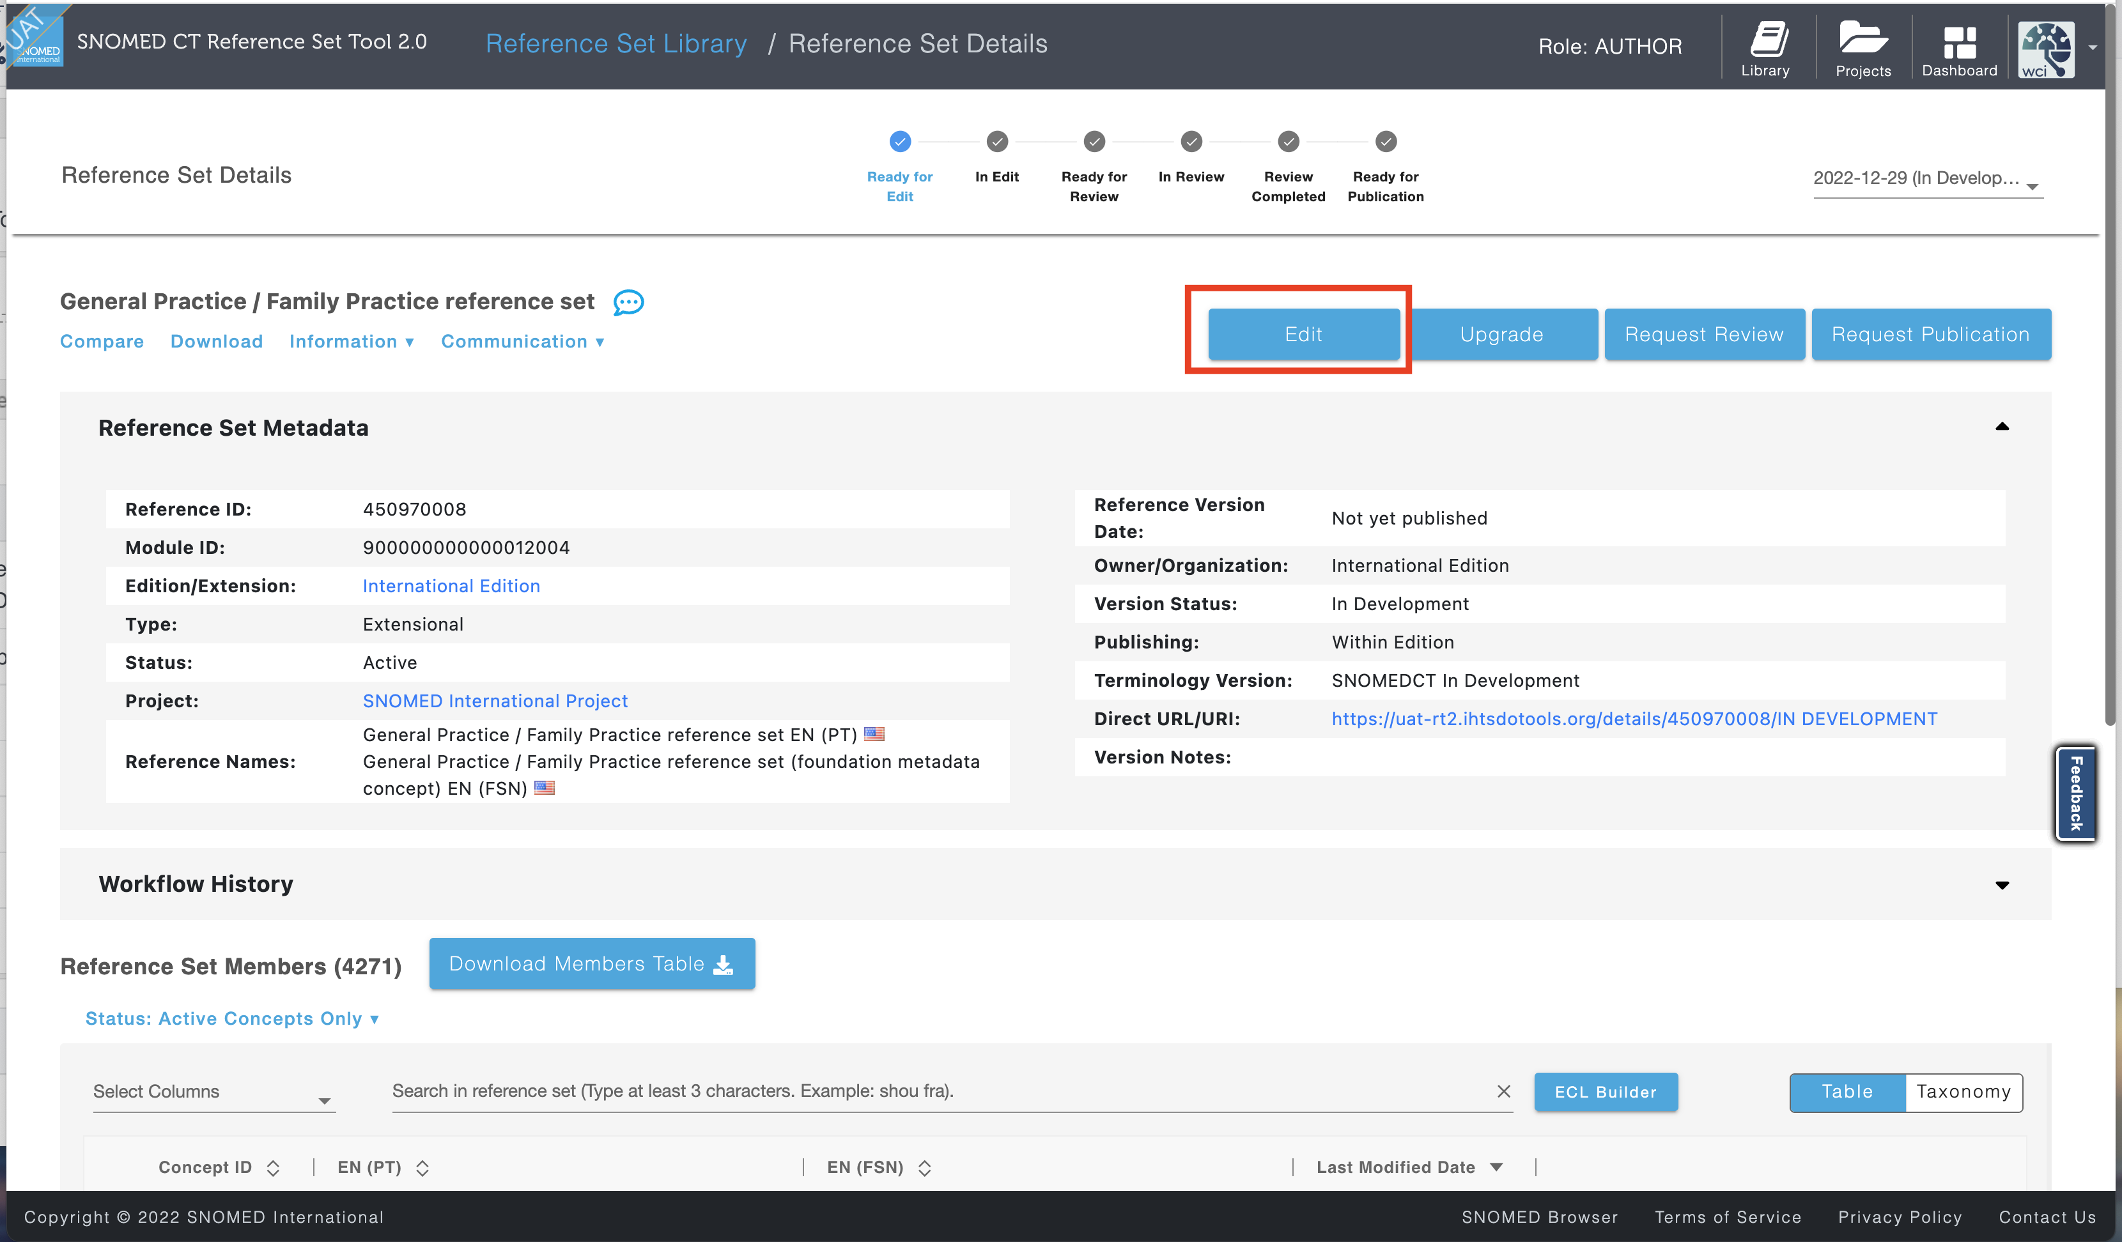
Task: Click the Ready for Review step circle
Action: [x=1094, y=141]
